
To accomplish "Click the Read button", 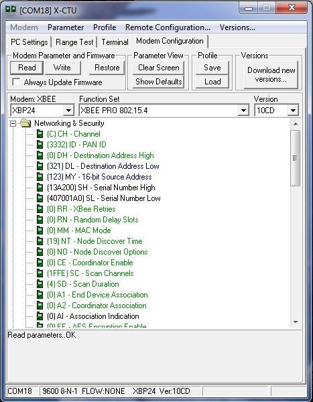I will (27, 68).
